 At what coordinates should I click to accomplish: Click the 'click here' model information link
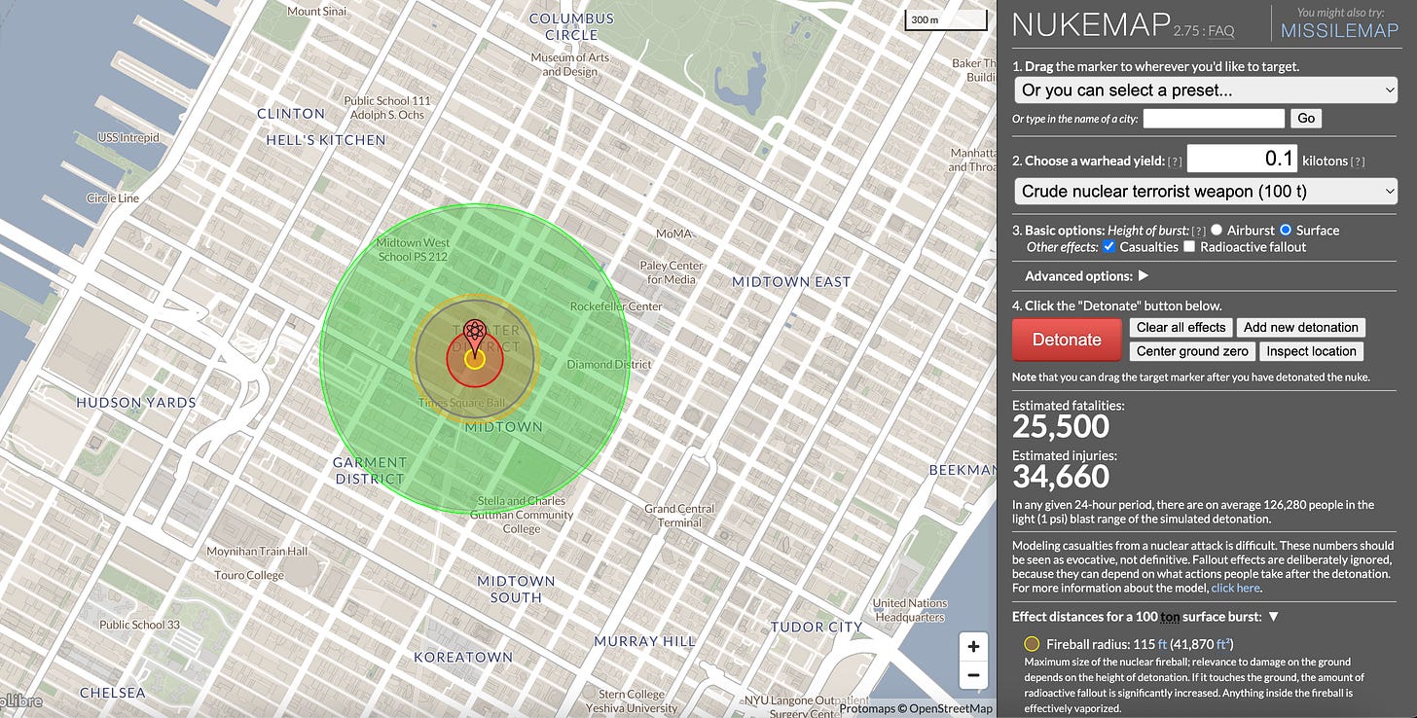tap(1235, 588)
